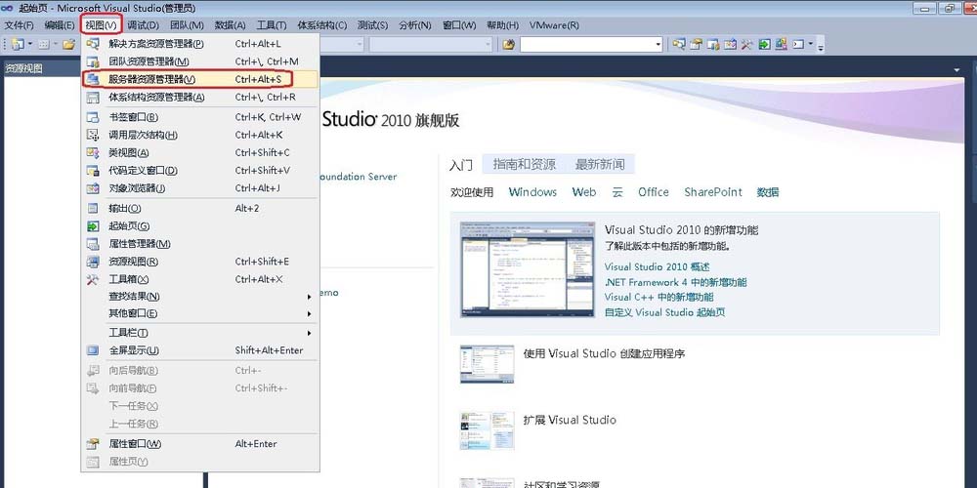The image size is (977, 488).
Task: Click the Solution Explorer toolbar icon
Action: tap(679, 44)
